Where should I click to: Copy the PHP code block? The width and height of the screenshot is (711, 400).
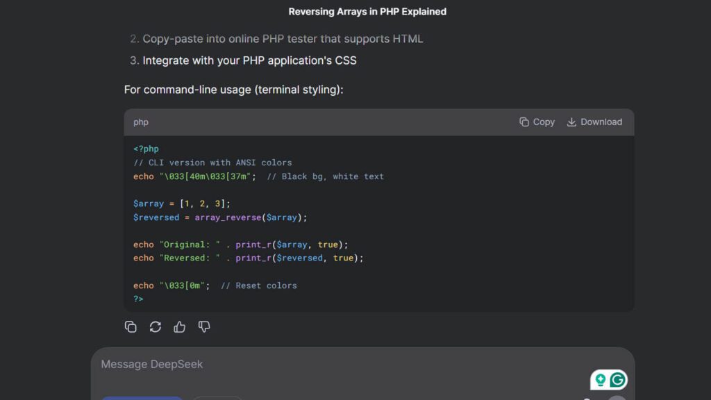pos(537,122)
